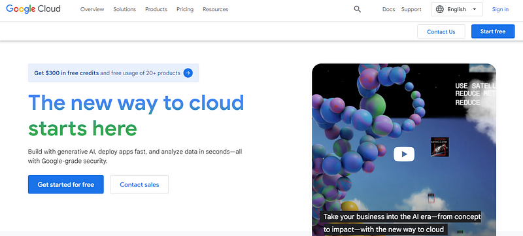523x236 pixels.
Task: Open the Support link
Action: [x=411, y=9]
